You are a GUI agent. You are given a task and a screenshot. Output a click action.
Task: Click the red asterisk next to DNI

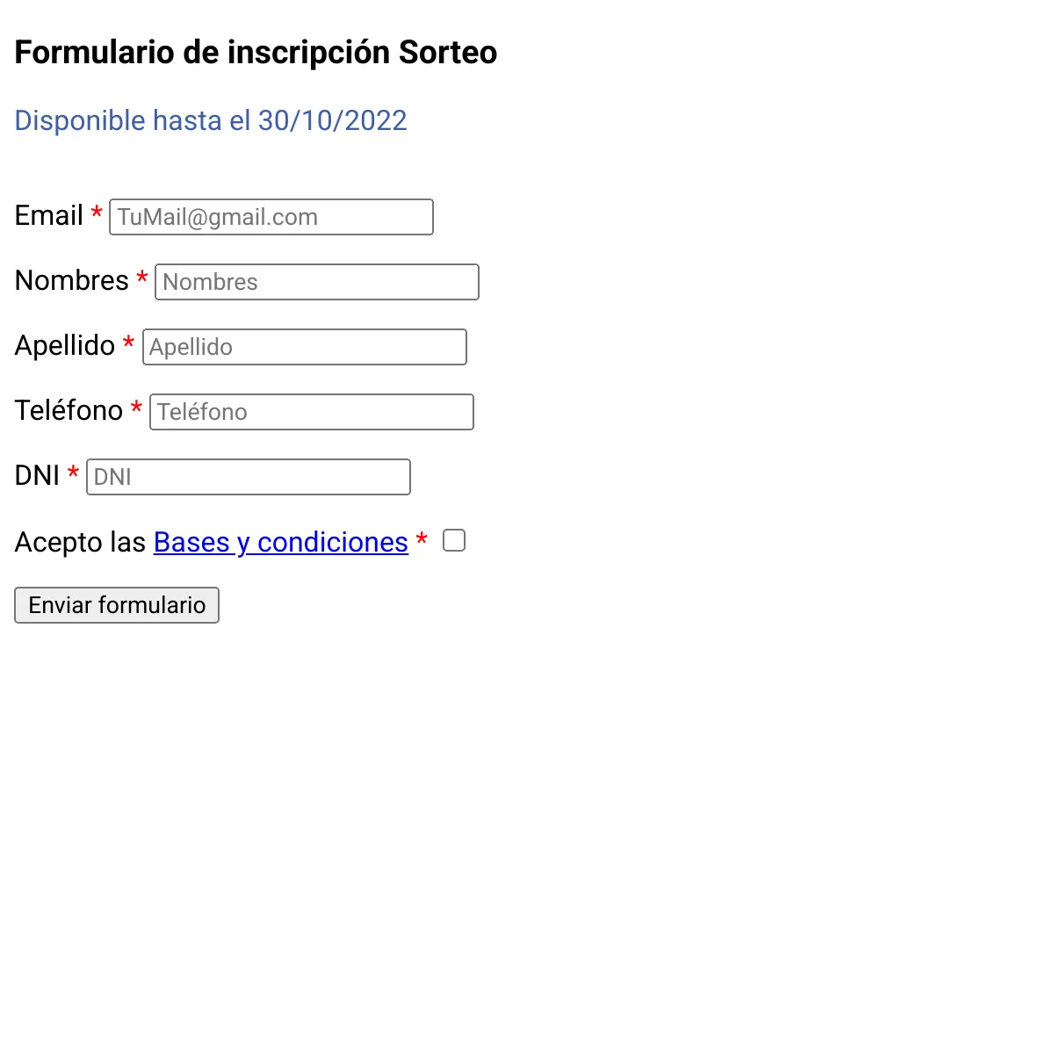[x=74, y=473]
